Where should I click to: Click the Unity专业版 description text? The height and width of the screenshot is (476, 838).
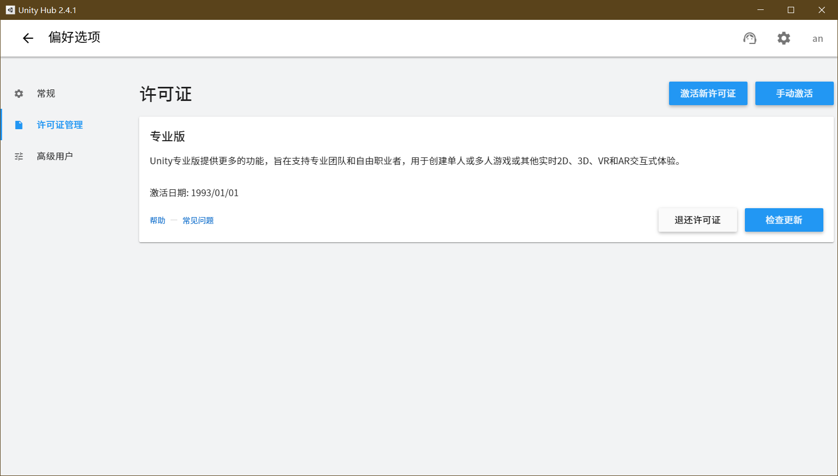point(416,161)
